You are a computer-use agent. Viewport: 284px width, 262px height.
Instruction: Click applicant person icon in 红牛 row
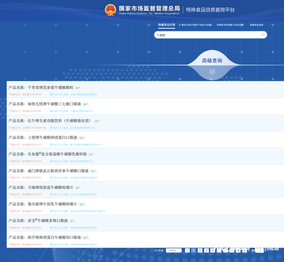point(51,127)
